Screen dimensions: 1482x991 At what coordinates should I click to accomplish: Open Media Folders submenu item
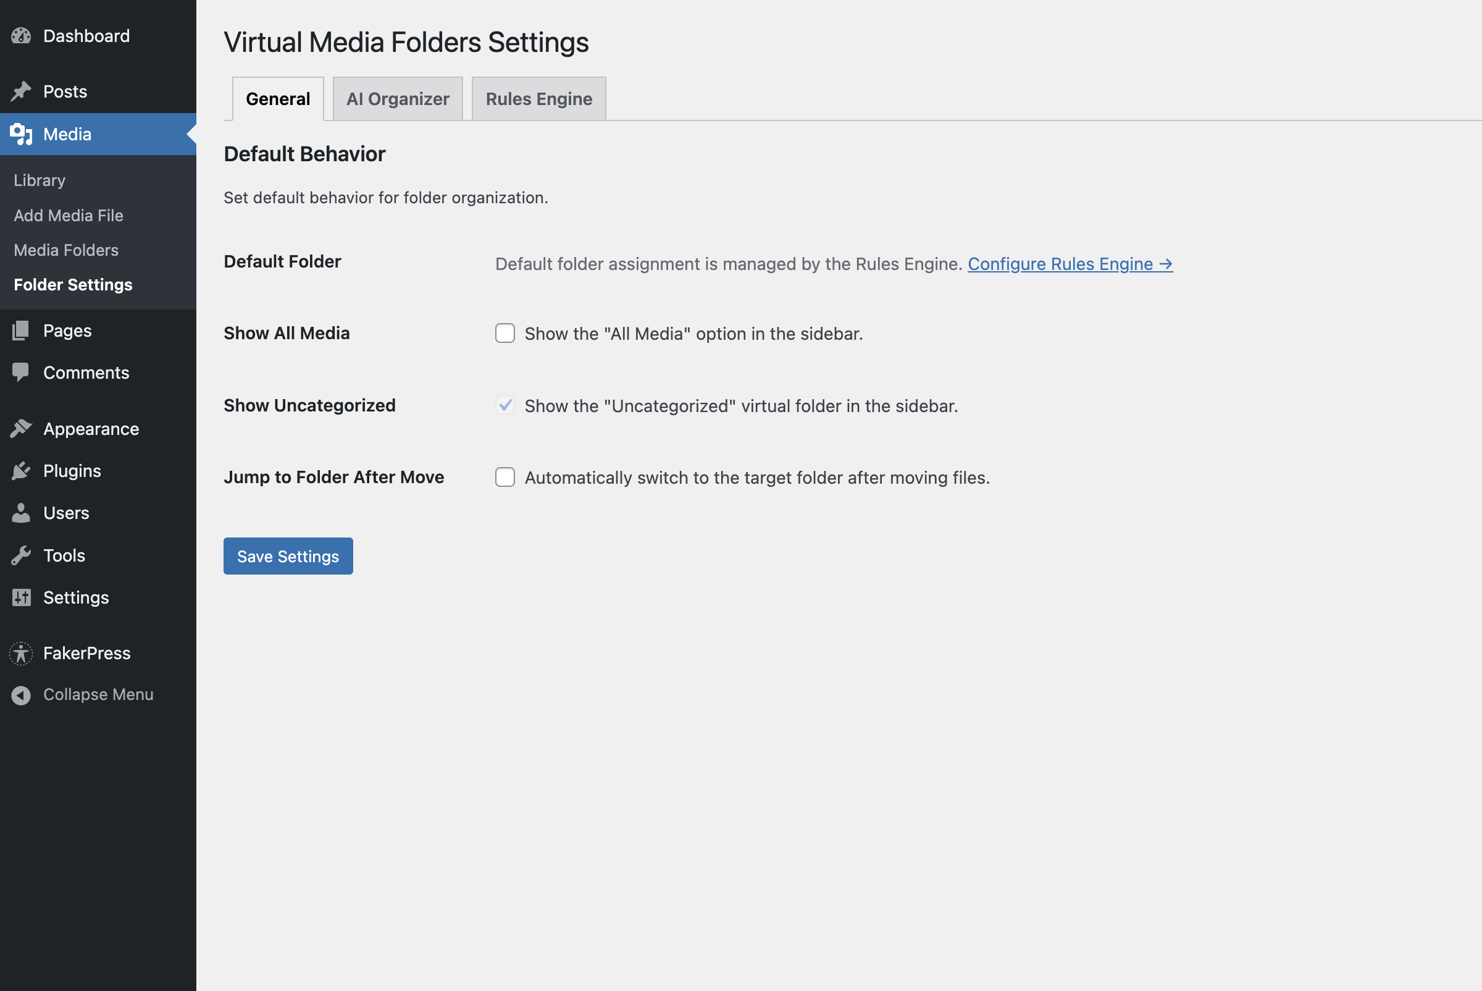(x=66, y=250)
